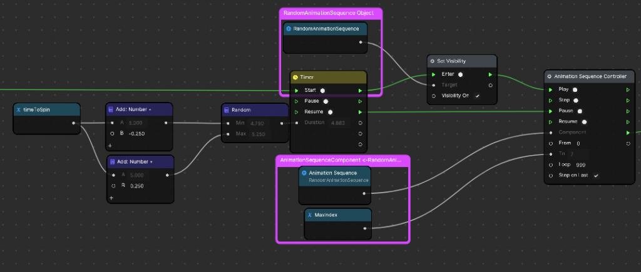Click the Animation Sequence node output port
This screenshot has height=272, width=641.
pos(364,193)
